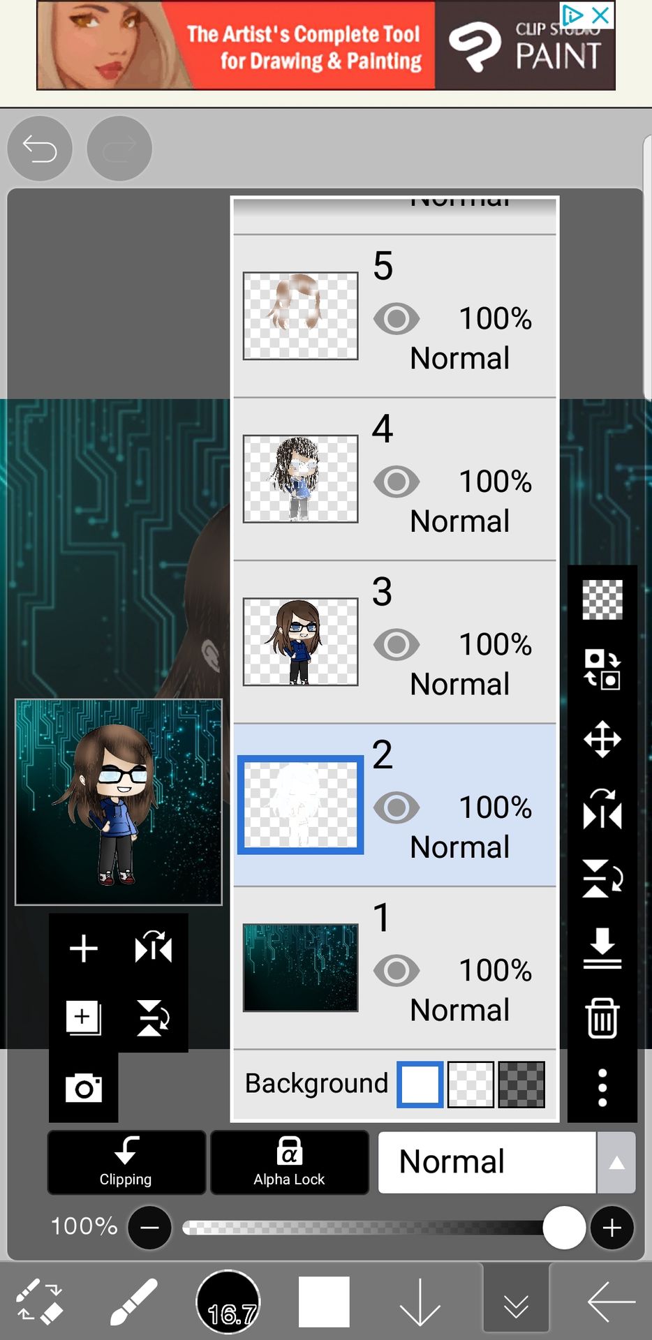Select the brush tool in bottom bar
Screen dimensions: 652x1340
(x=133, y=1302)
